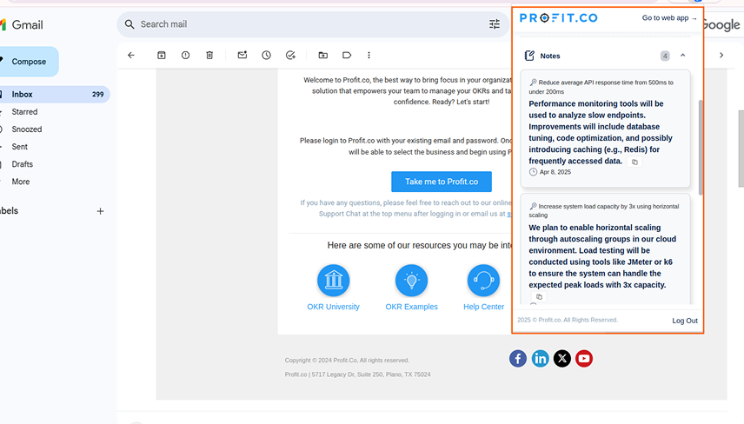Go back to inbox with back arrow
The height and width of the screenshot is (424, 744).
pyautogui.click(x=131, y=55)
